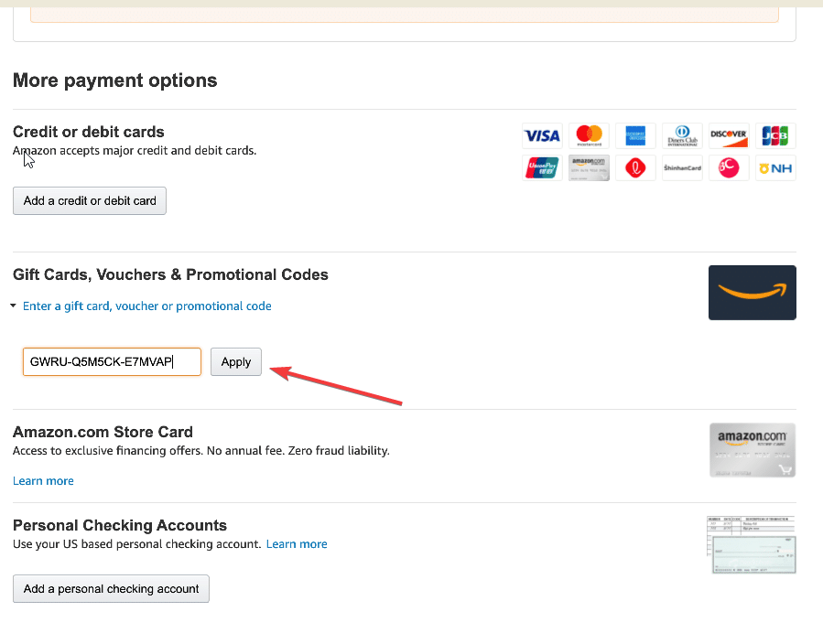Select the Discover card icon

tap(729, 135)
